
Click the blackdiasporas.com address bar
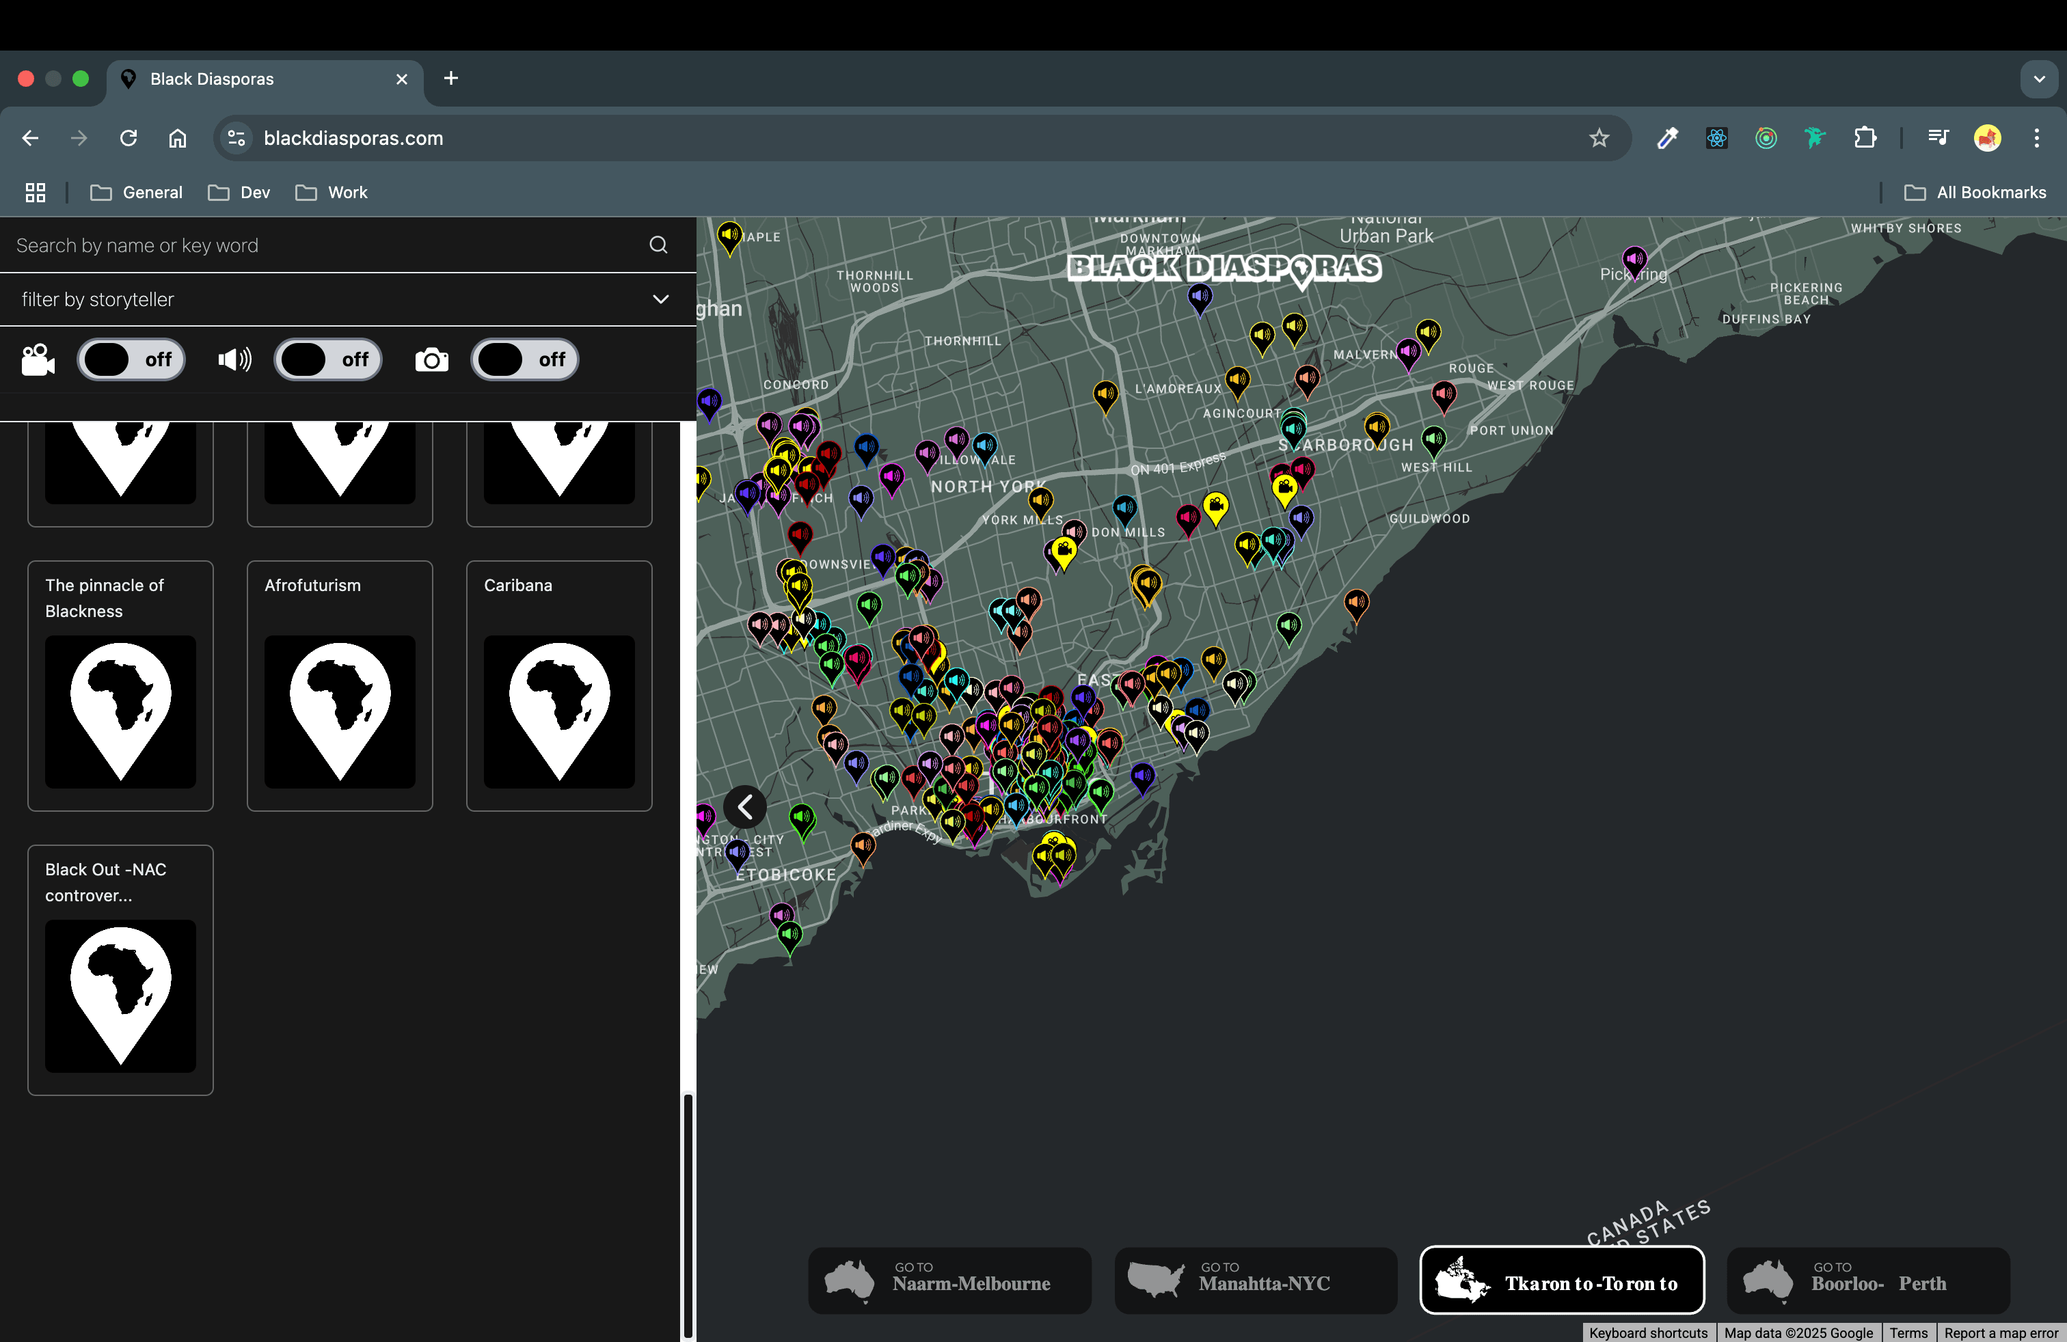(921, 138)
